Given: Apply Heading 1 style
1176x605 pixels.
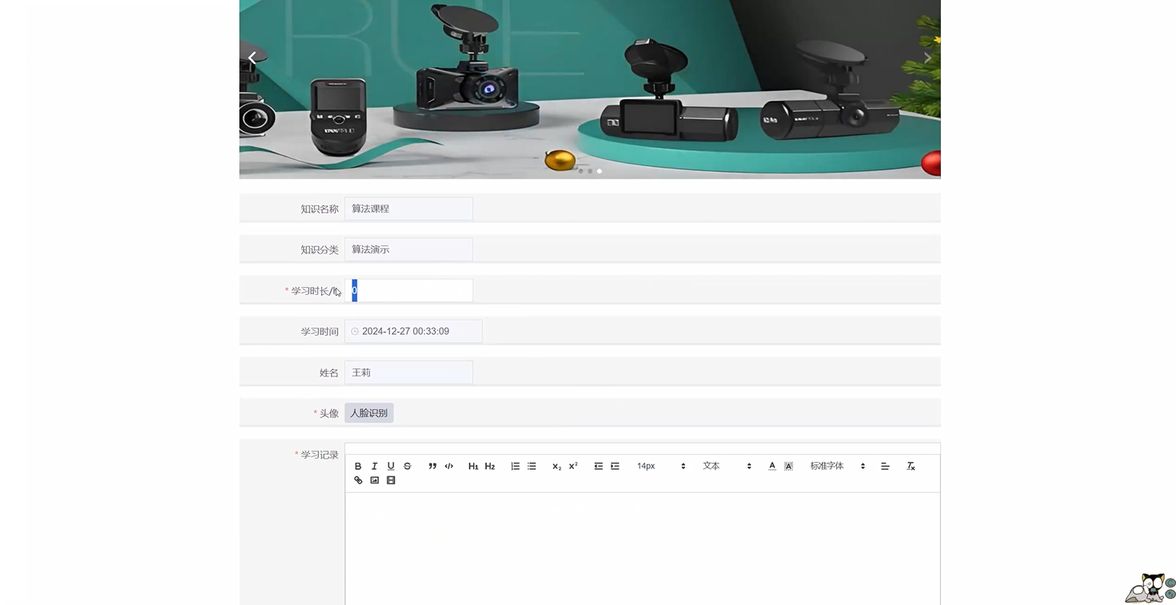Looking at the screenshot, I should 472,466.
